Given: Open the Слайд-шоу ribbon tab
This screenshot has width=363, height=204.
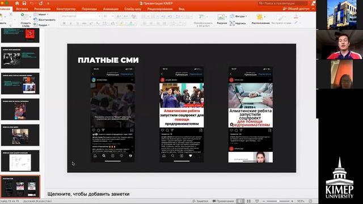Looking at the screenshot, I should click(x=133, y=9).
